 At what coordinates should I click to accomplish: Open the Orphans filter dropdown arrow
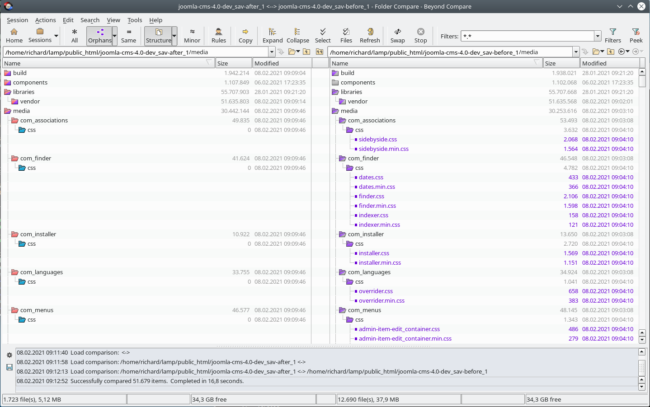[115, 36]
